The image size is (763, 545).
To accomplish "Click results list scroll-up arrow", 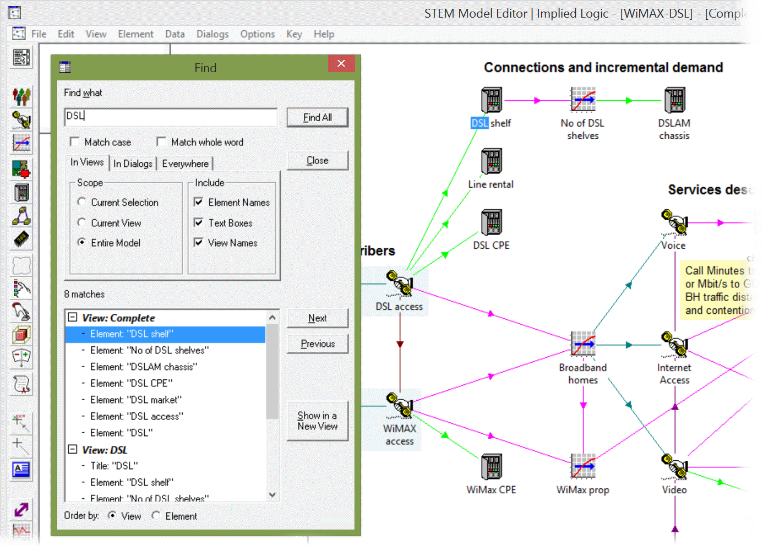I will point(272,318).
